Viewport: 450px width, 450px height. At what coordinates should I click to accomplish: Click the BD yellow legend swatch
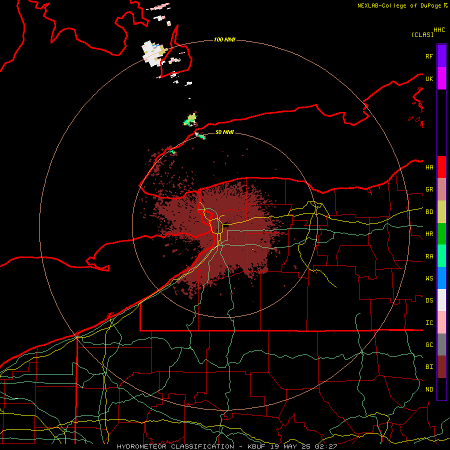[441, 212]
